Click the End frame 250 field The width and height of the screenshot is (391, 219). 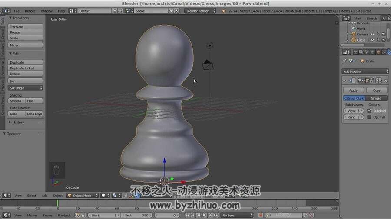(137, 215)
